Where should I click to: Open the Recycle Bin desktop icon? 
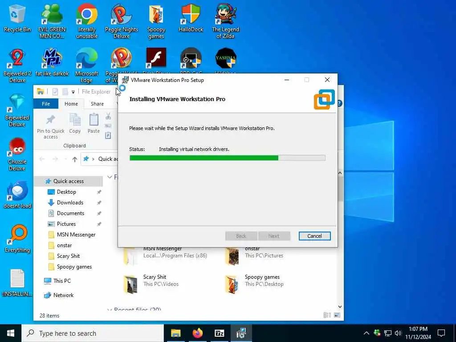pos(17,18)
